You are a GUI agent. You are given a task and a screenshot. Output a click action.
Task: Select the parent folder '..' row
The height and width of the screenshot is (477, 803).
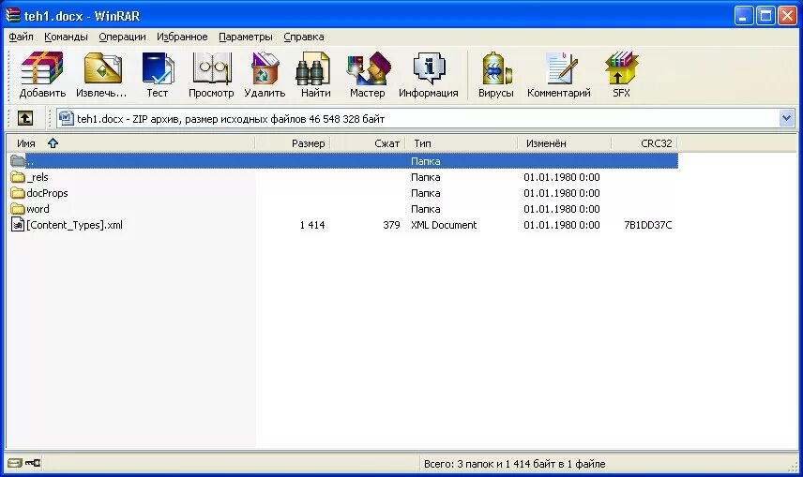(x=343, y=161)
